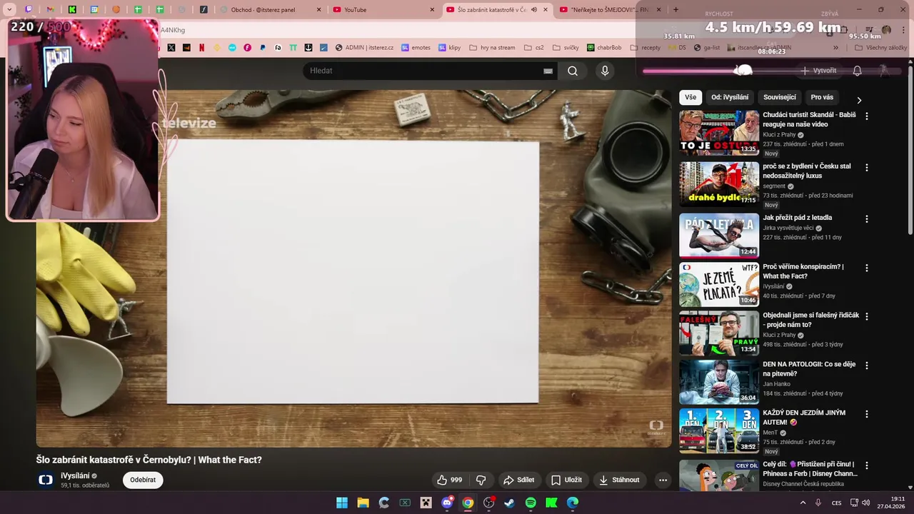Open 'KAŽDÝ DEN JEZDÍM JINÝM AUTEM' thumbnail
The height and width of the screenshot is (514, 914).
click(x=719, y=430)
